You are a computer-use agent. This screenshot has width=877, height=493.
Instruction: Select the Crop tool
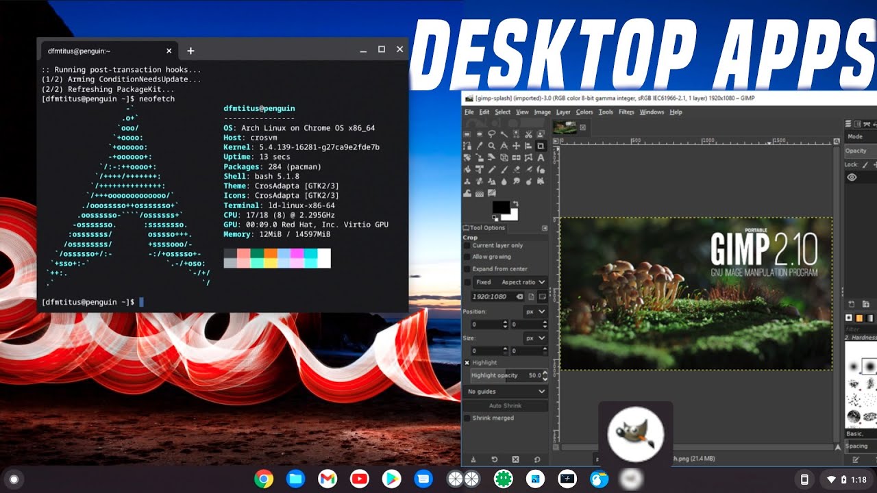[541, 146]
